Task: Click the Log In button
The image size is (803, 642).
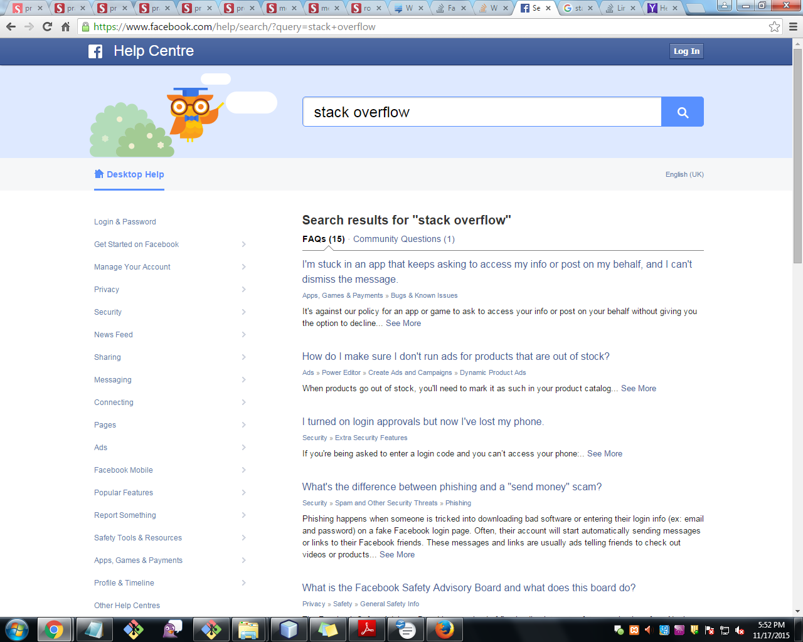Action: [x=686, y=51]
